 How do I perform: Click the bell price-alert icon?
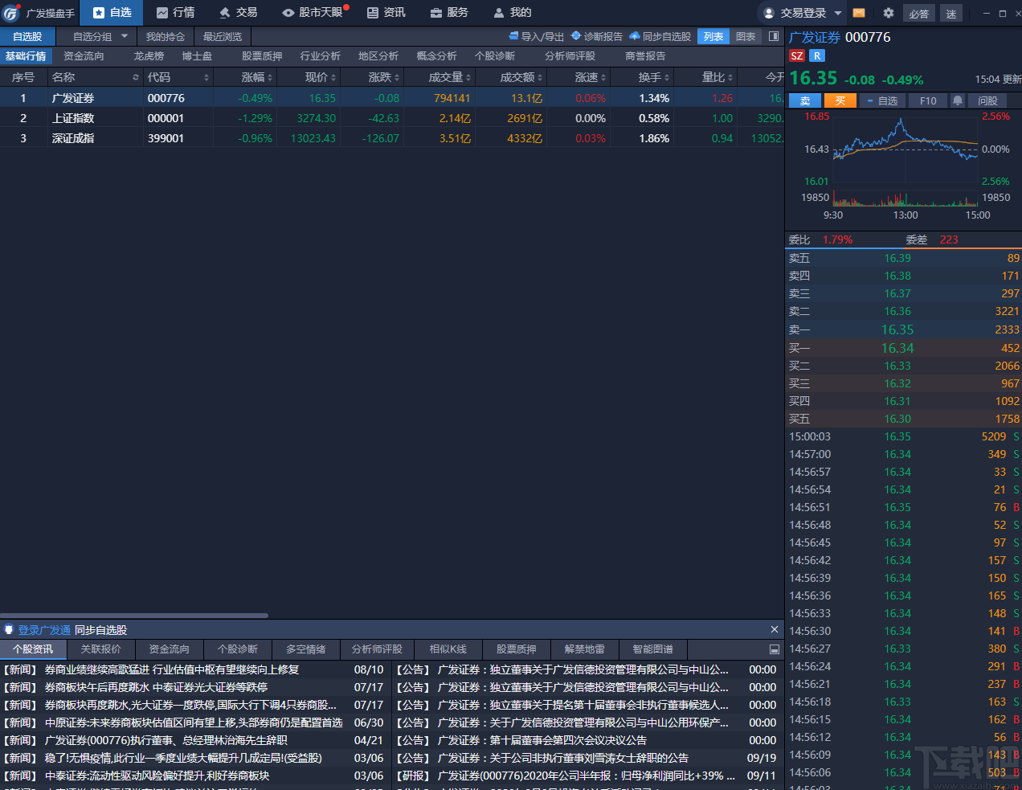click(x=958, y=100)
